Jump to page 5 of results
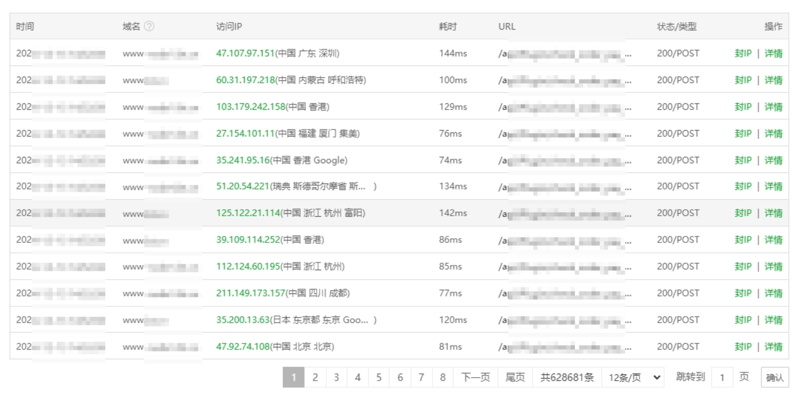The width and height of the screenshot is (798, 405). (379, 377)
